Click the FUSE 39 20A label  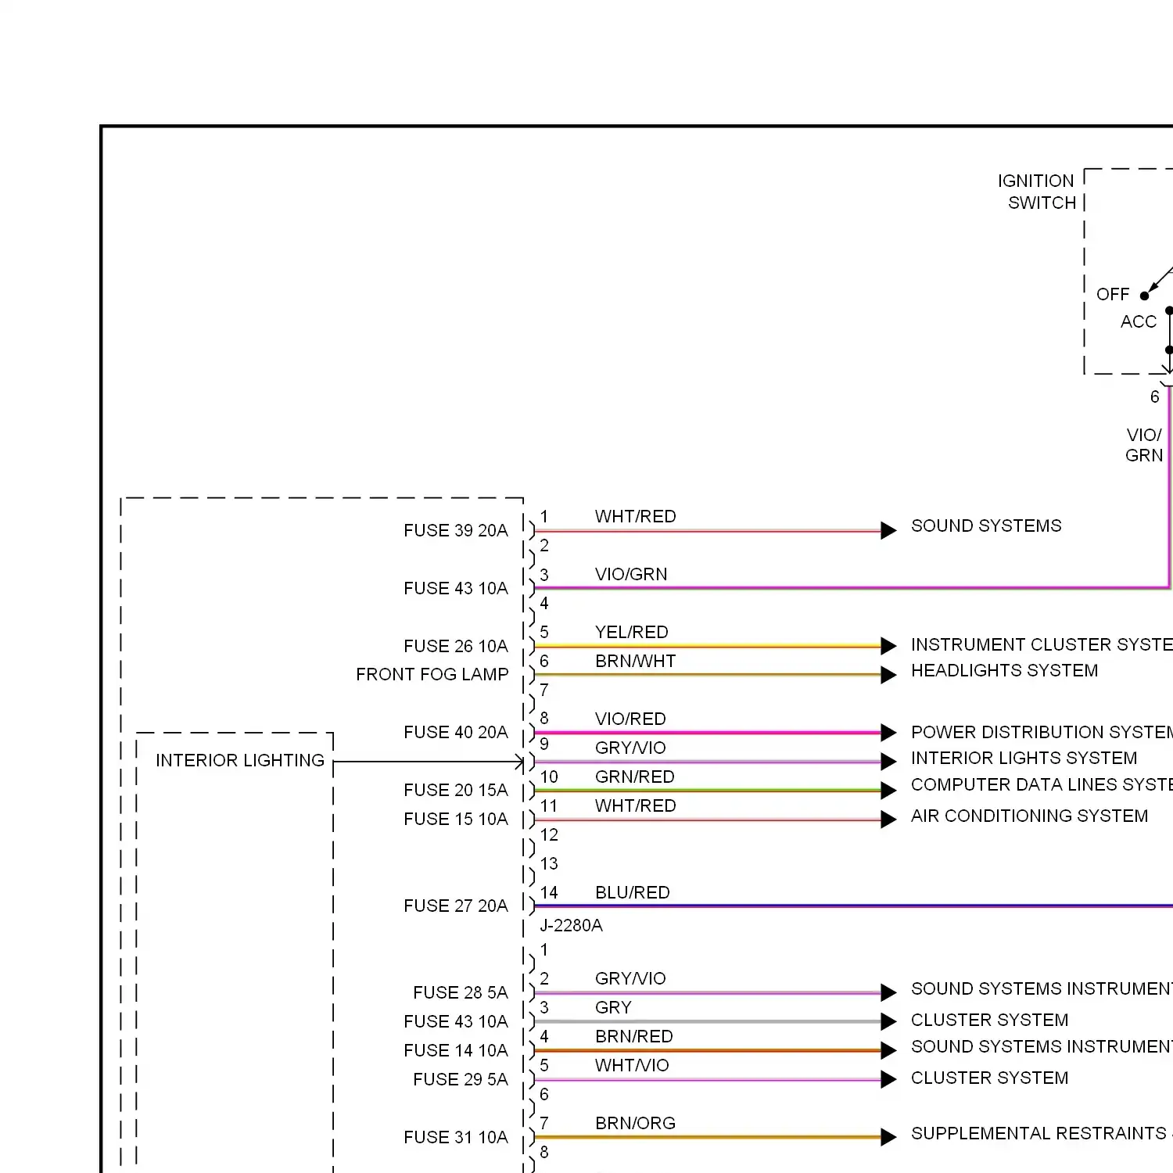[456, 530]
